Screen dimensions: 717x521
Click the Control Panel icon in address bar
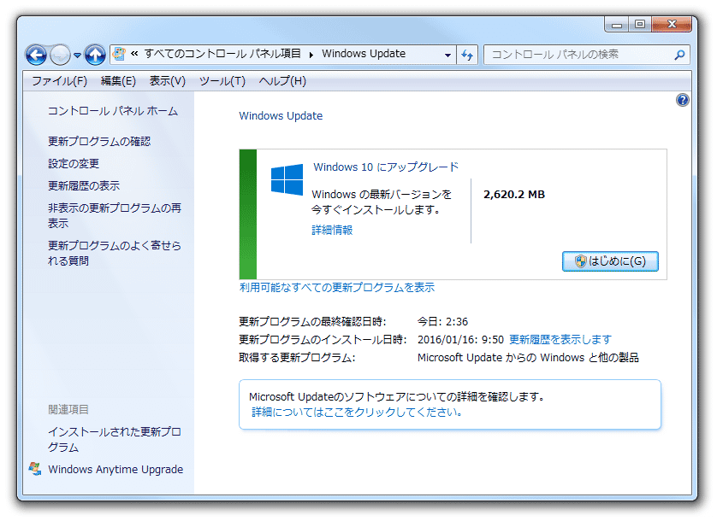pyautogui.click(x=119, y=54)
